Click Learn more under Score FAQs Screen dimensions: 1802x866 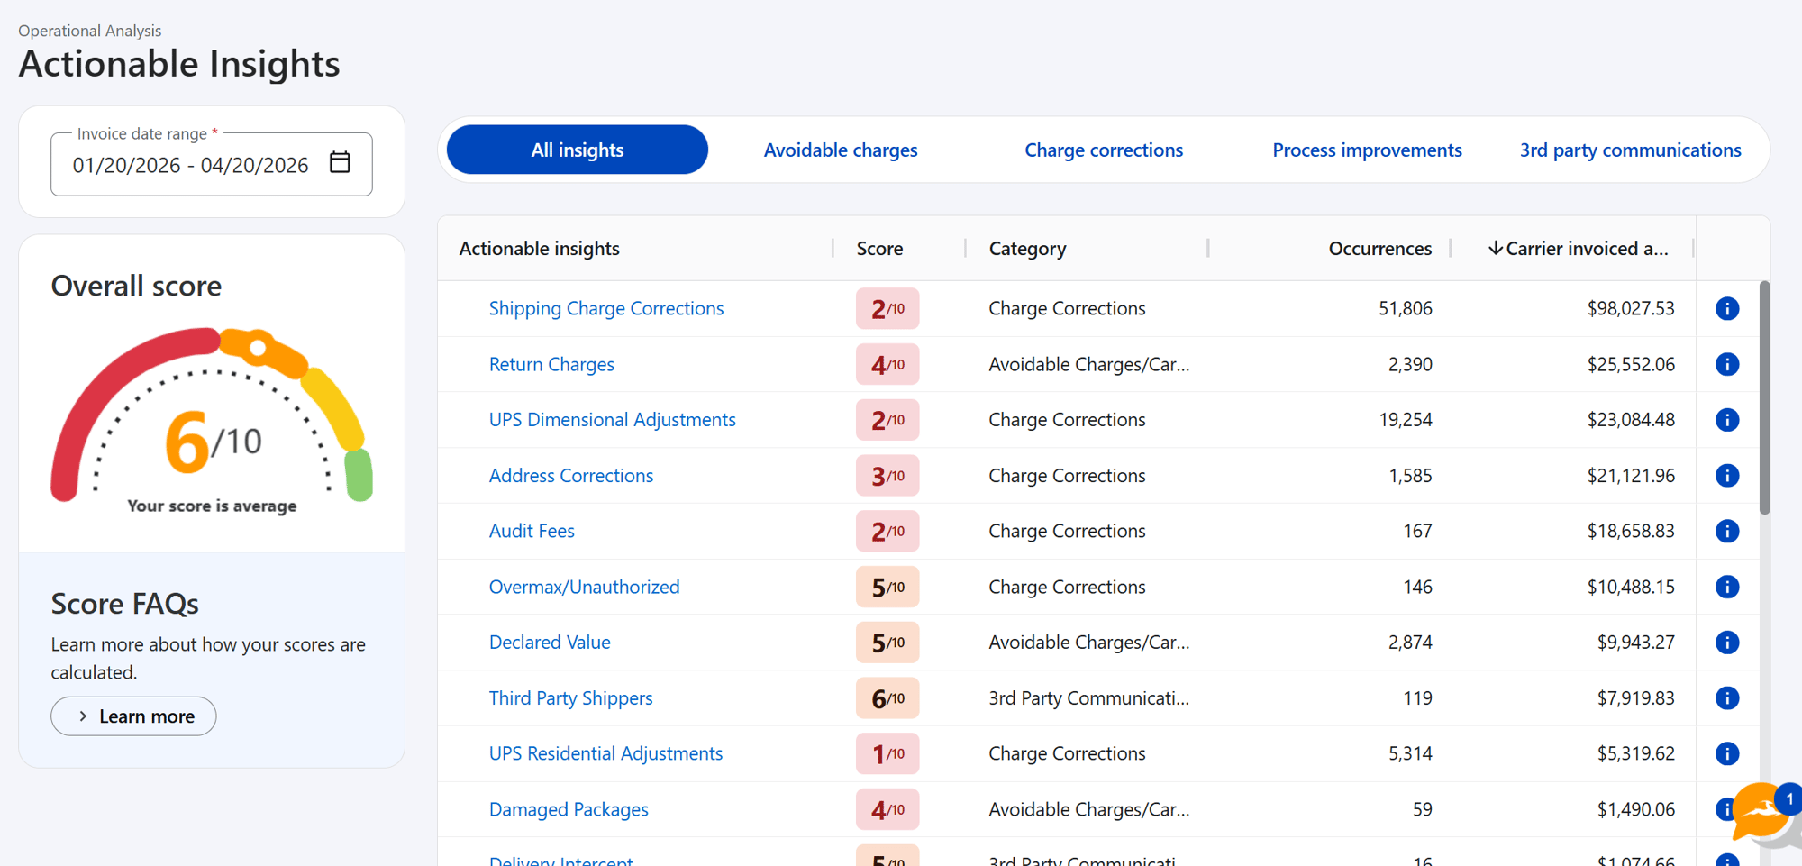point(133,716)
